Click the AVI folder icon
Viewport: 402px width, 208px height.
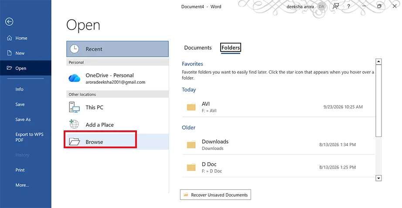click(191, 107)
